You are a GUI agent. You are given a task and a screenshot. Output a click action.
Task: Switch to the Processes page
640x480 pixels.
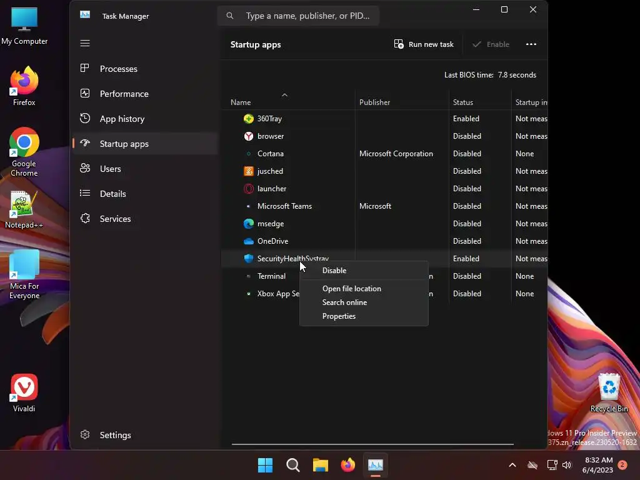(145, 69)
